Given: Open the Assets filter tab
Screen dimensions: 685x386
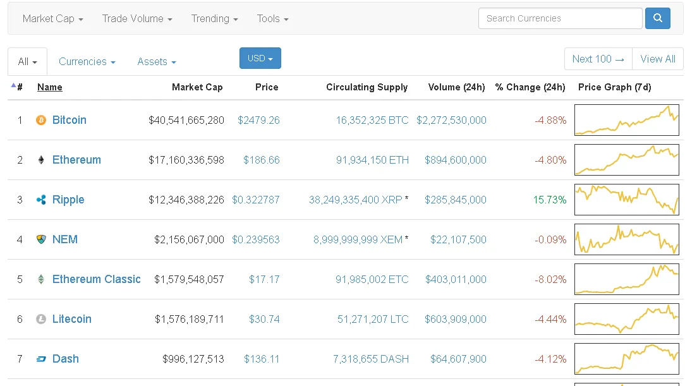Looking at the screenshot, I should [x=156, y=61].
